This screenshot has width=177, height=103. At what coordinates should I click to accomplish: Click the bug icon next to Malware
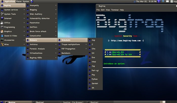pyautogui.click(x=28, y=40)
